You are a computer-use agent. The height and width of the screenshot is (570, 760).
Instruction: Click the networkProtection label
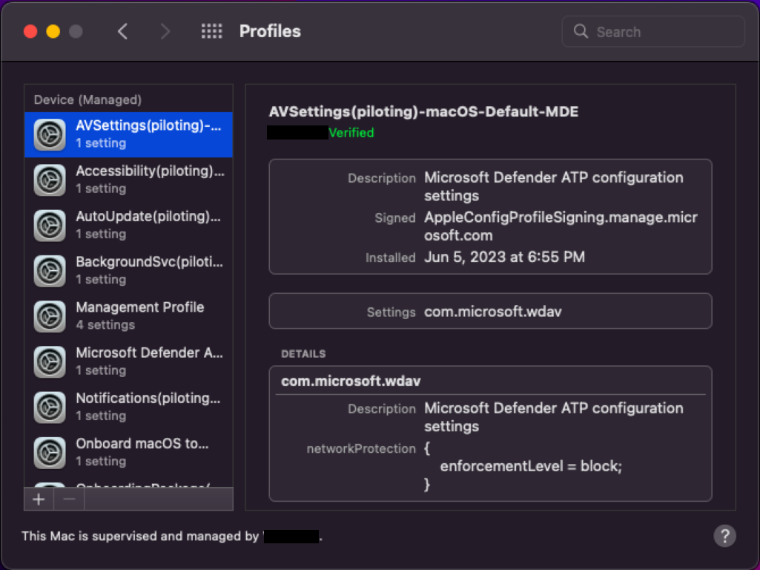(361, 449)
